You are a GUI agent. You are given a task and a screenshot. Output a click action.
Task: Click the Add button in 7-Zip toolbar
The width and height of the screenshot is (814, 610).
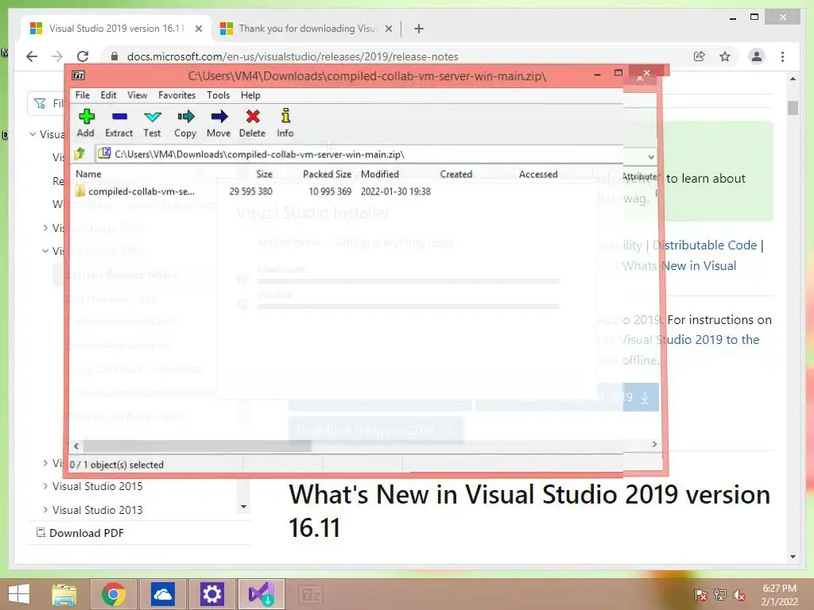(x=86, y=123)
